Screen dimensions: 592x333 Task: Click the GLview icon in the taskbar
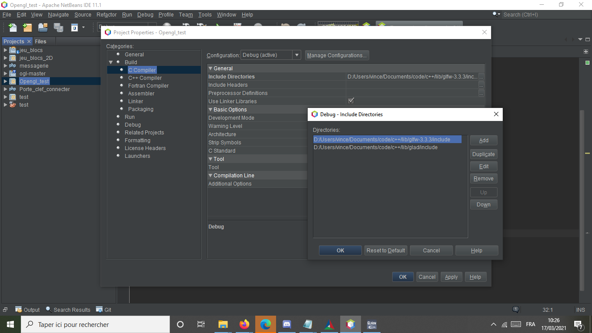click(x=371, y=324)
